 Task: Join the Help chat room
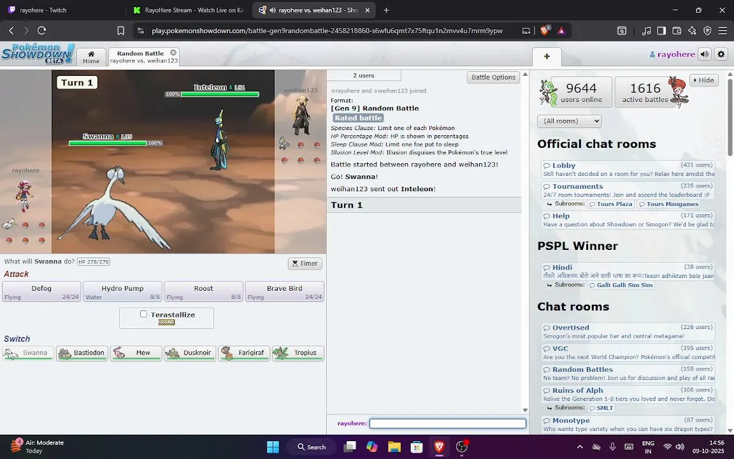pos(628,220)
